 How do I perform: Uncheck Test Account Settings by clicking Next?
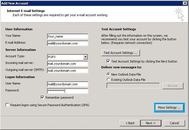click(108, 61)
